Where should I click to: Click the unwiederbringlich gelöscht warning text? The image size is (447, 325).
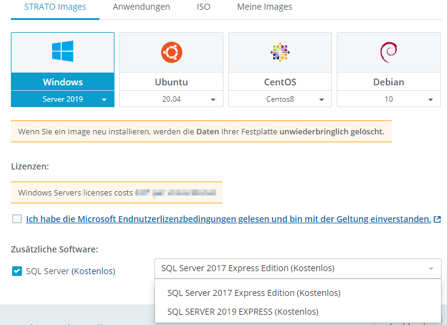pyautogui.click(x=332, y=131)
